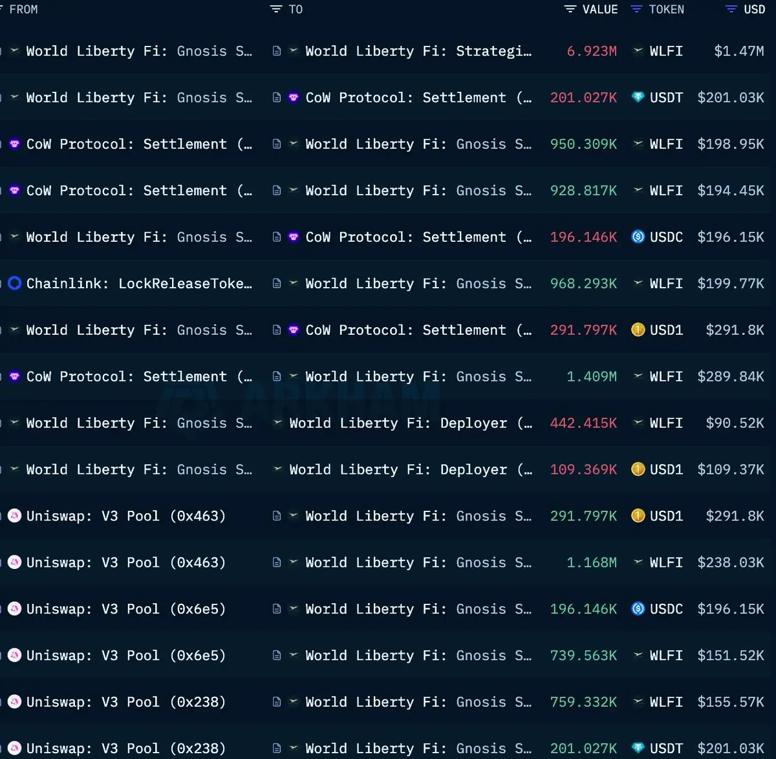Click the $198.95K USD amount

point(731,144)
